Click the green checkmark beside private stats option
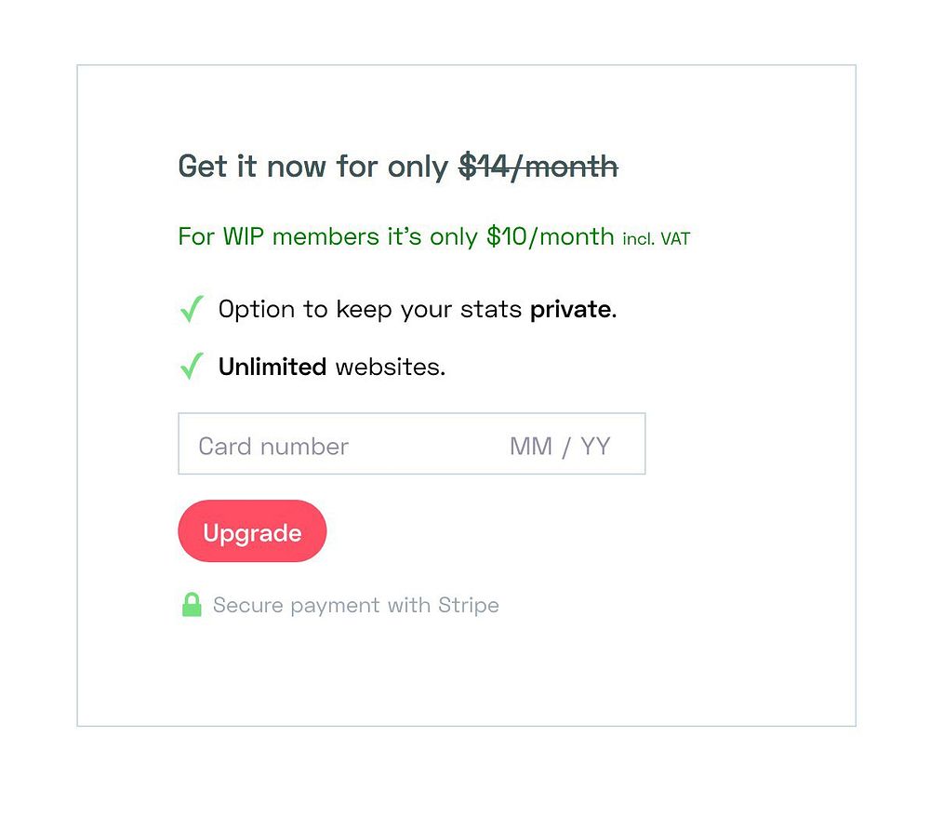 pyautogui.click(x=191, y=309)
